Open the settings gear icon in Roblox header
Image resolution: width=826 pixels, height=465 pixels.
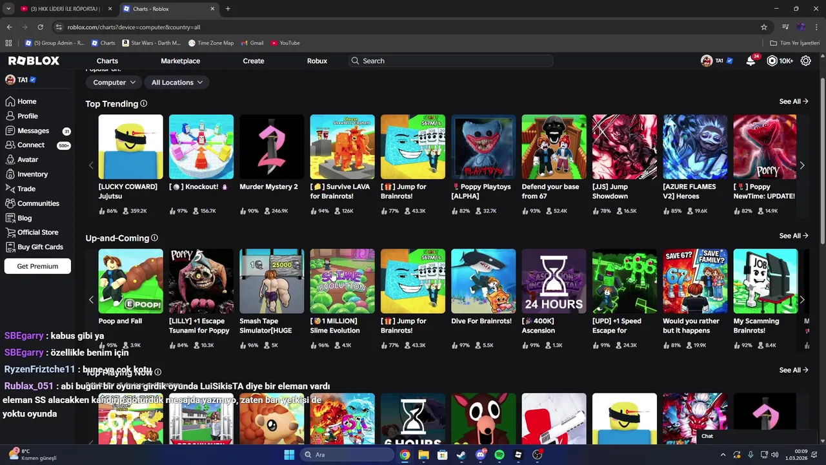[x=806, y=61]
